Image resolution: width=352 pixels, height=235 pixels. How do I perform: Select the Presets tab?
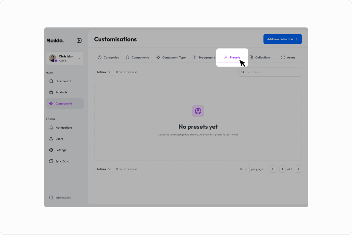[x=232, y=57]
